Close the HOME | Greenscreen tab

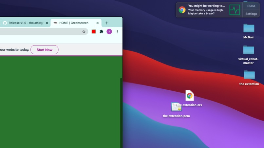pos(97,23)
